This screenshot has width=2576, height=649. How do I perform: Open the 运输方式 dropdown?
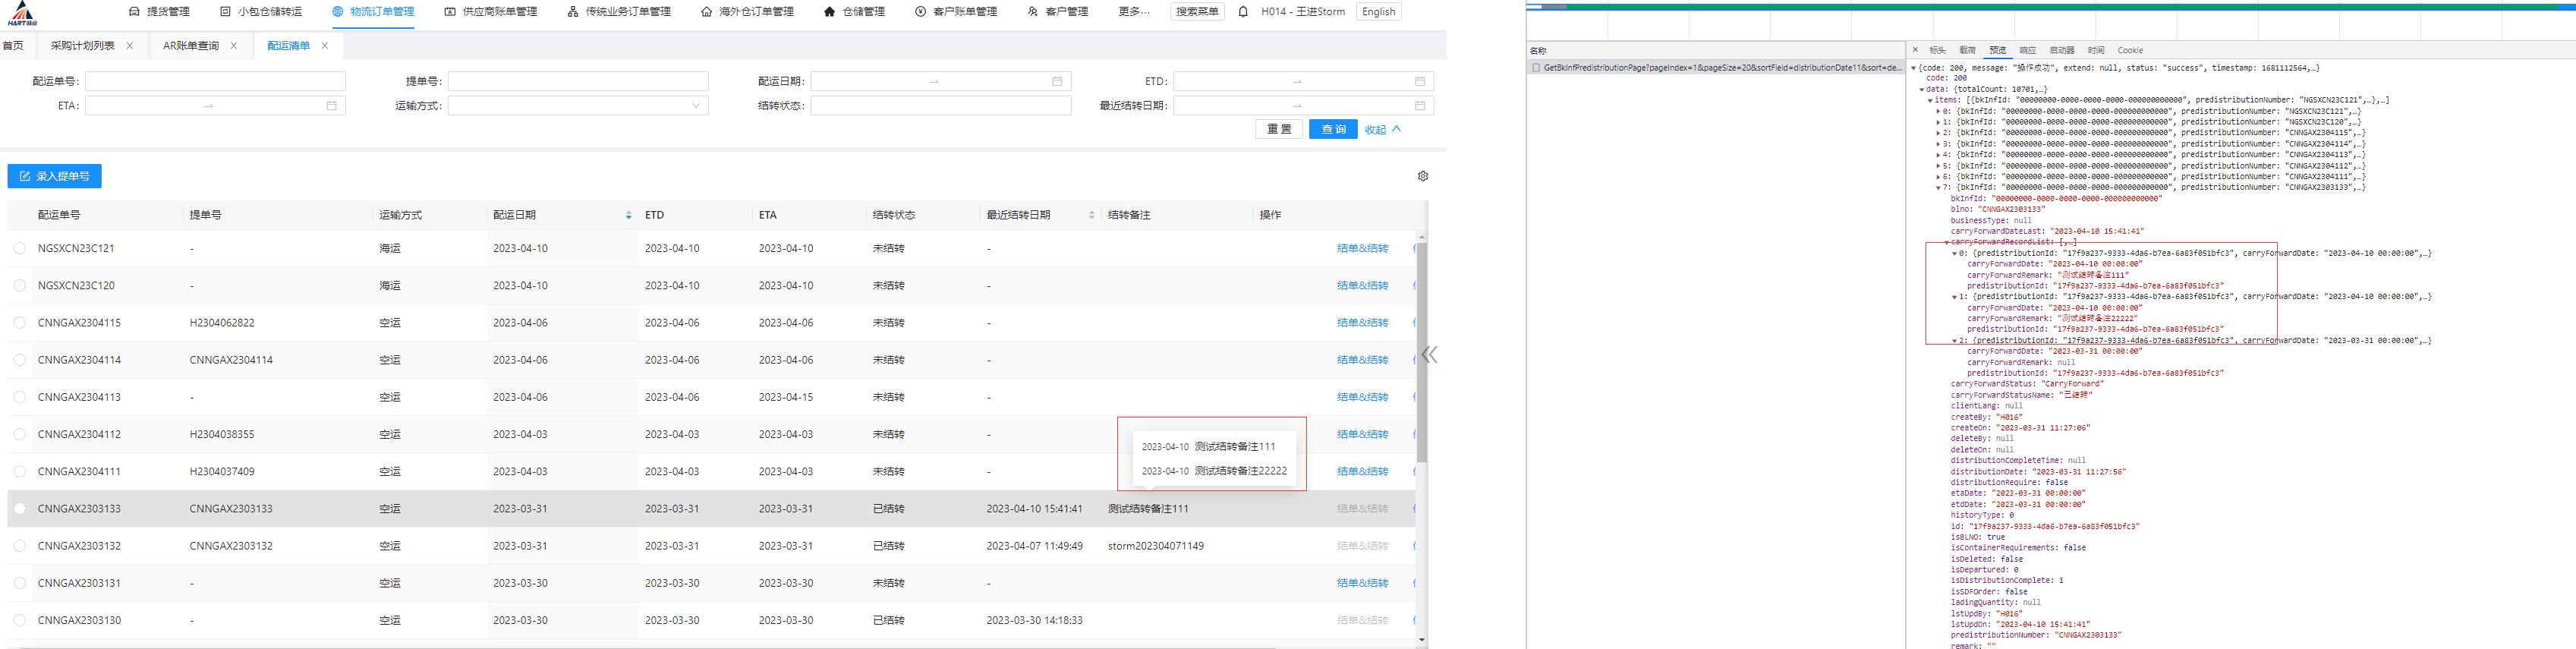tap(577, 106)
